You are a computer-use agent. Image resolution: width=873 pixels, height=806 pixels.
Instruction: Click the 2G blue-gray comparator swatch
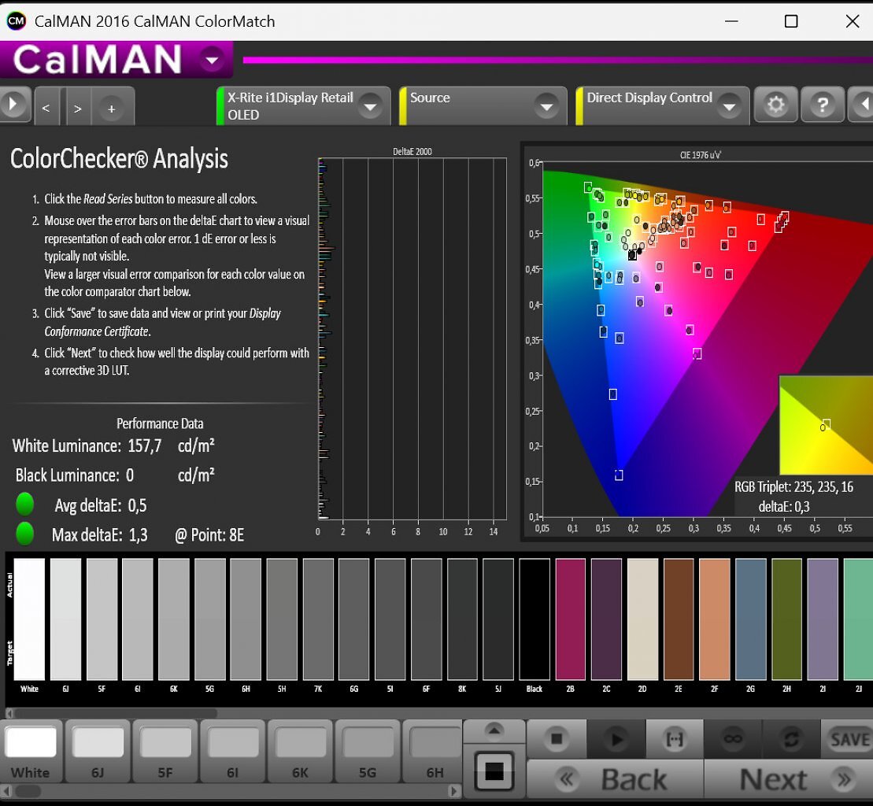(x=750, y=619)
